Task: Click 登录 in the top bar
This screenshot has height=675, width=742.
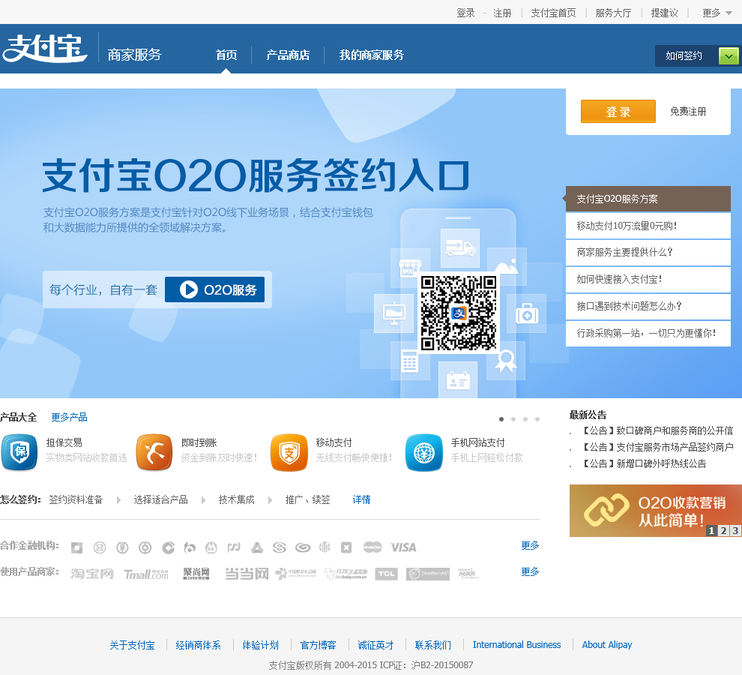Action: (465, 13)
